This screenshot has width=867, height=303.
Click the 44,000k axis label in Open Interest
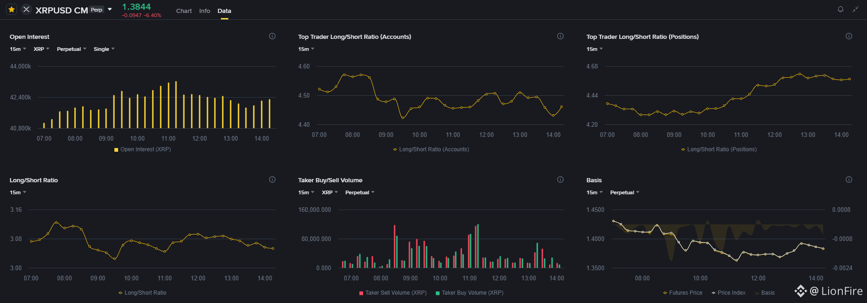pyautogui.click(x=20, y=67)
